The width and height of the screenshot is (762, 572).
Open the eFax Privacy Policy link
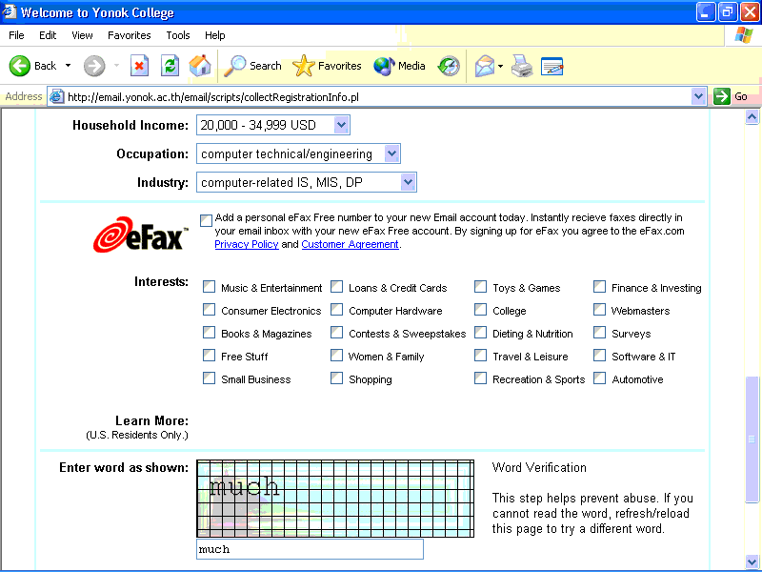click(x=246, y=244)
